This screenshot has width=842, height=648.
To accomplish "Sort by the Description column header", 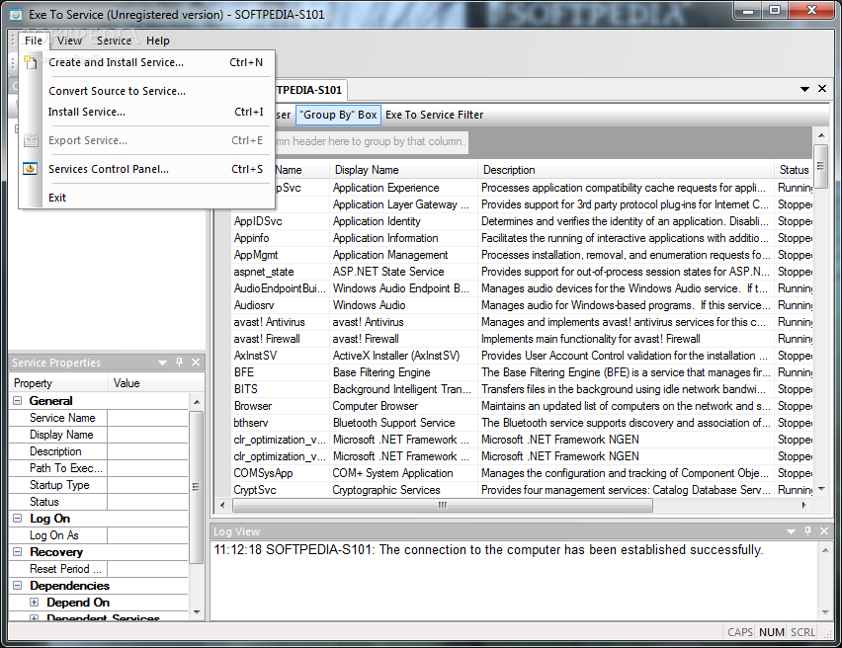I will coord(626,170).
